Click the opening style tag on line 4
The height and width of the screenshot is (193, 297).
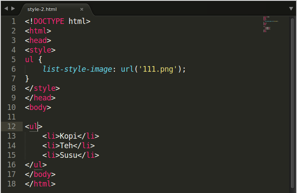40,50
